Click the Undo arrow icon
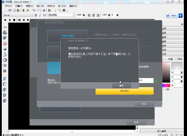 tap(34, 11)
